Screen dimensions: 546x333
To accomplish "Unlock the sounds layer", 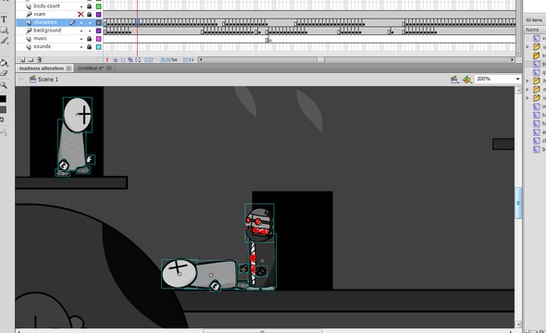I will (90, 46).
